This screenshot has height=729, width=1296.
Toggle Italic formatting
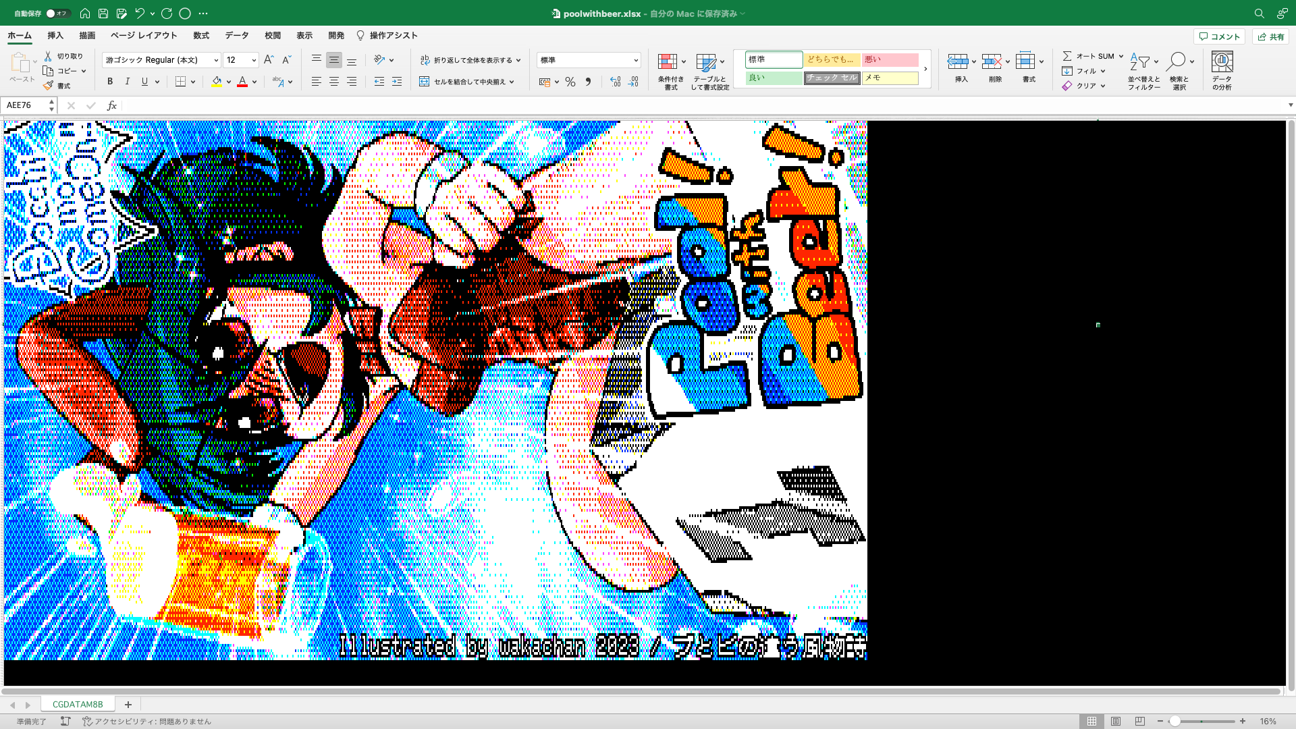(127, 82)
